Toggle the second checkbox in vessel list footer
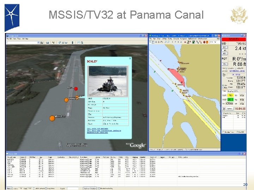The width and height of the screenshot is (254, 190). [46, 188]
